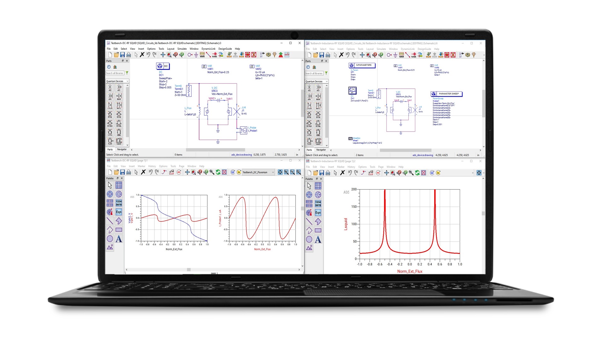Open the Quantum Devices category dropdown
Screen dimensions: 605x340
tap(117, 81)
